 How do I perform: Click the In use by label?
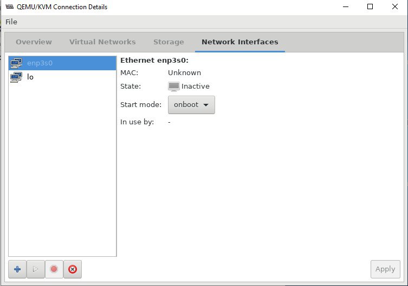(x=137, y=122)
